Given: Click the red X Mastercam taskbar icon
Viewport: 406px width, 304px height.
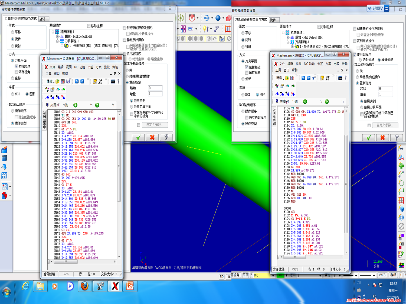Looking at the screenshot, I should coord(115,286).
